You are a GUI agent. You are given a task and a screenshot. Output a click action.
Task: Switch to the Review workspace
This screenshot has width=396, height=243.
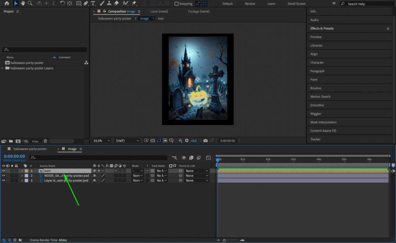[x=249, y=3]
